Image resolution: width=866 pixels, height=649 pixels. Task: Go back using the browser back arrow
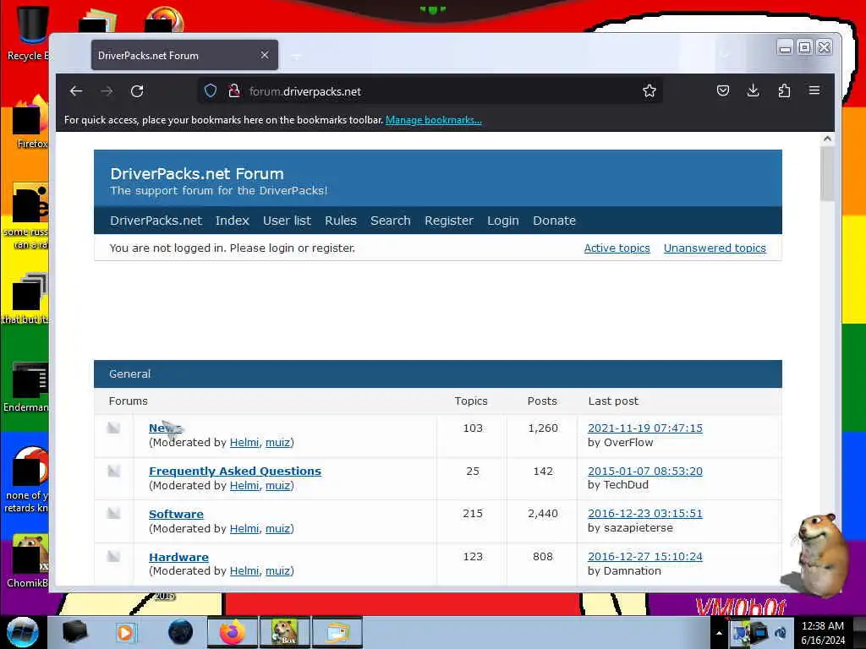click(x=76, y=91)
